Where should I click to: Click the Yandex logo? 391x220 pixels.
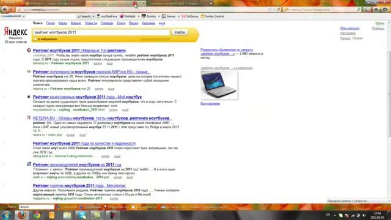coord(15,32)
